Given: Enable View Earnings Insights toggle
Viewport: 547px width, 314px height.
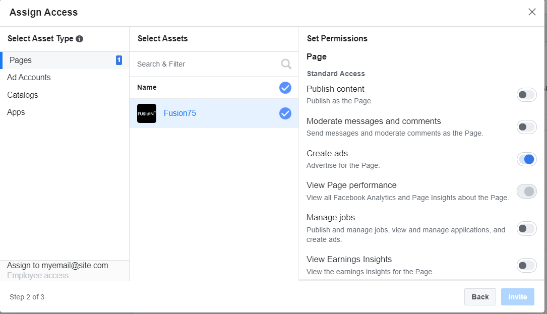Looking at the screenshot, I should pyautogui.click(x=526, y=265).
